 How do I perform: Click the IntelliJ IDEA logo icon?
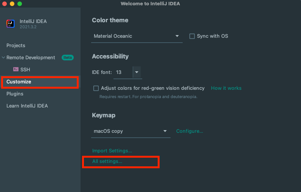(11, 24)
